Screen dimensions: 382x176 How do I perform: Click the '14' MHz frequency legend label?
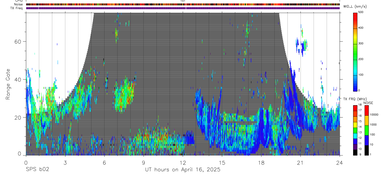359,127
